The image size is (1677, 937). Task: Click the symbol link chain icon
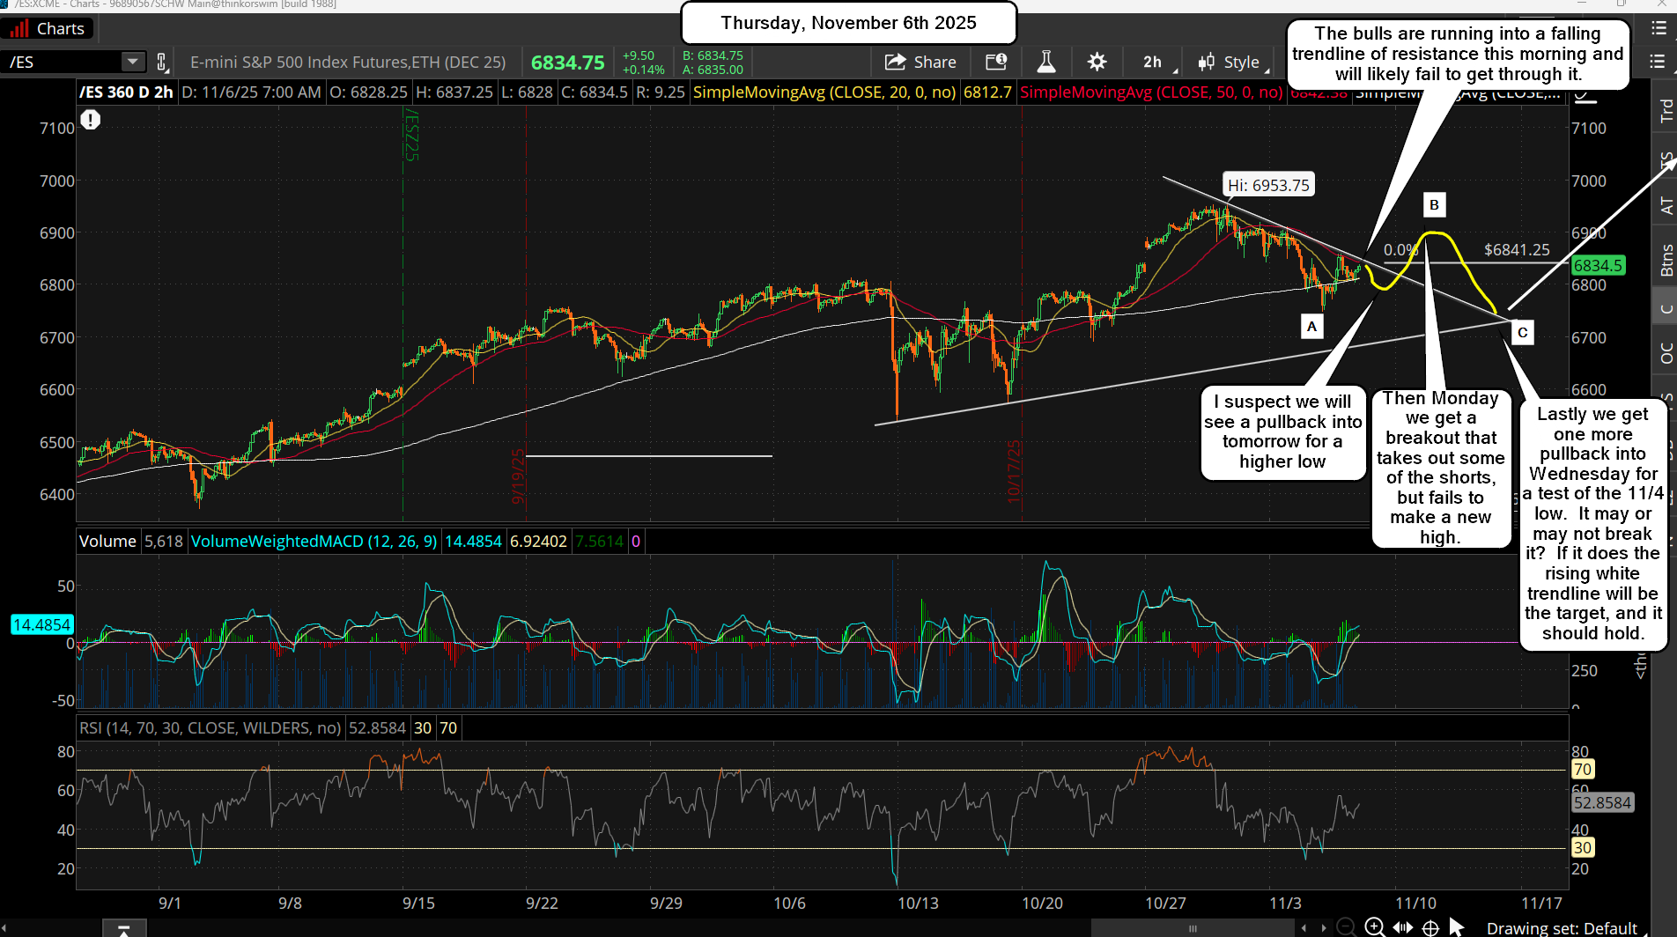click(162, 62)
